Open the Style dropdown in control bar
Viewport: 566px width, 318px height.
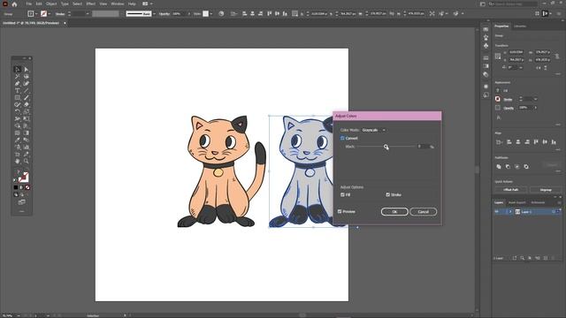tap(210, 14)
